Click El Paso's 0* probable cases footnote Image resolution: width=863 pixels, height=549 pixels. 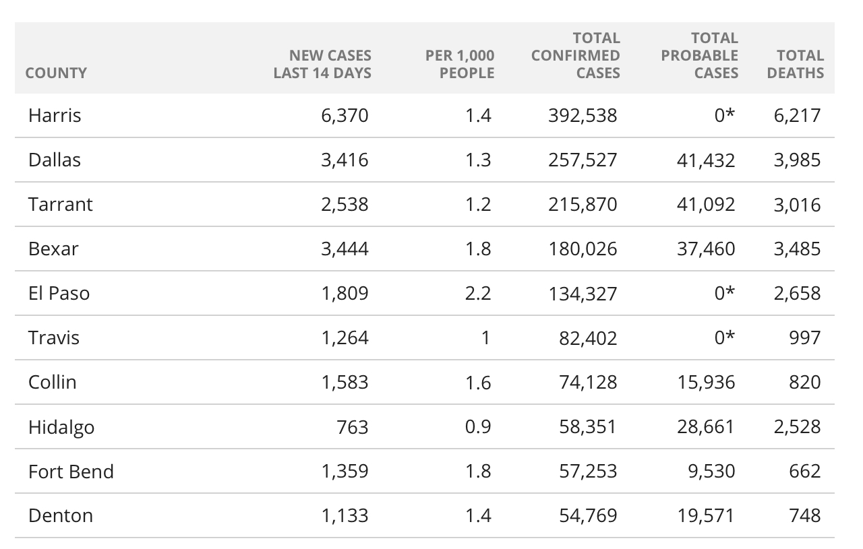724,293
